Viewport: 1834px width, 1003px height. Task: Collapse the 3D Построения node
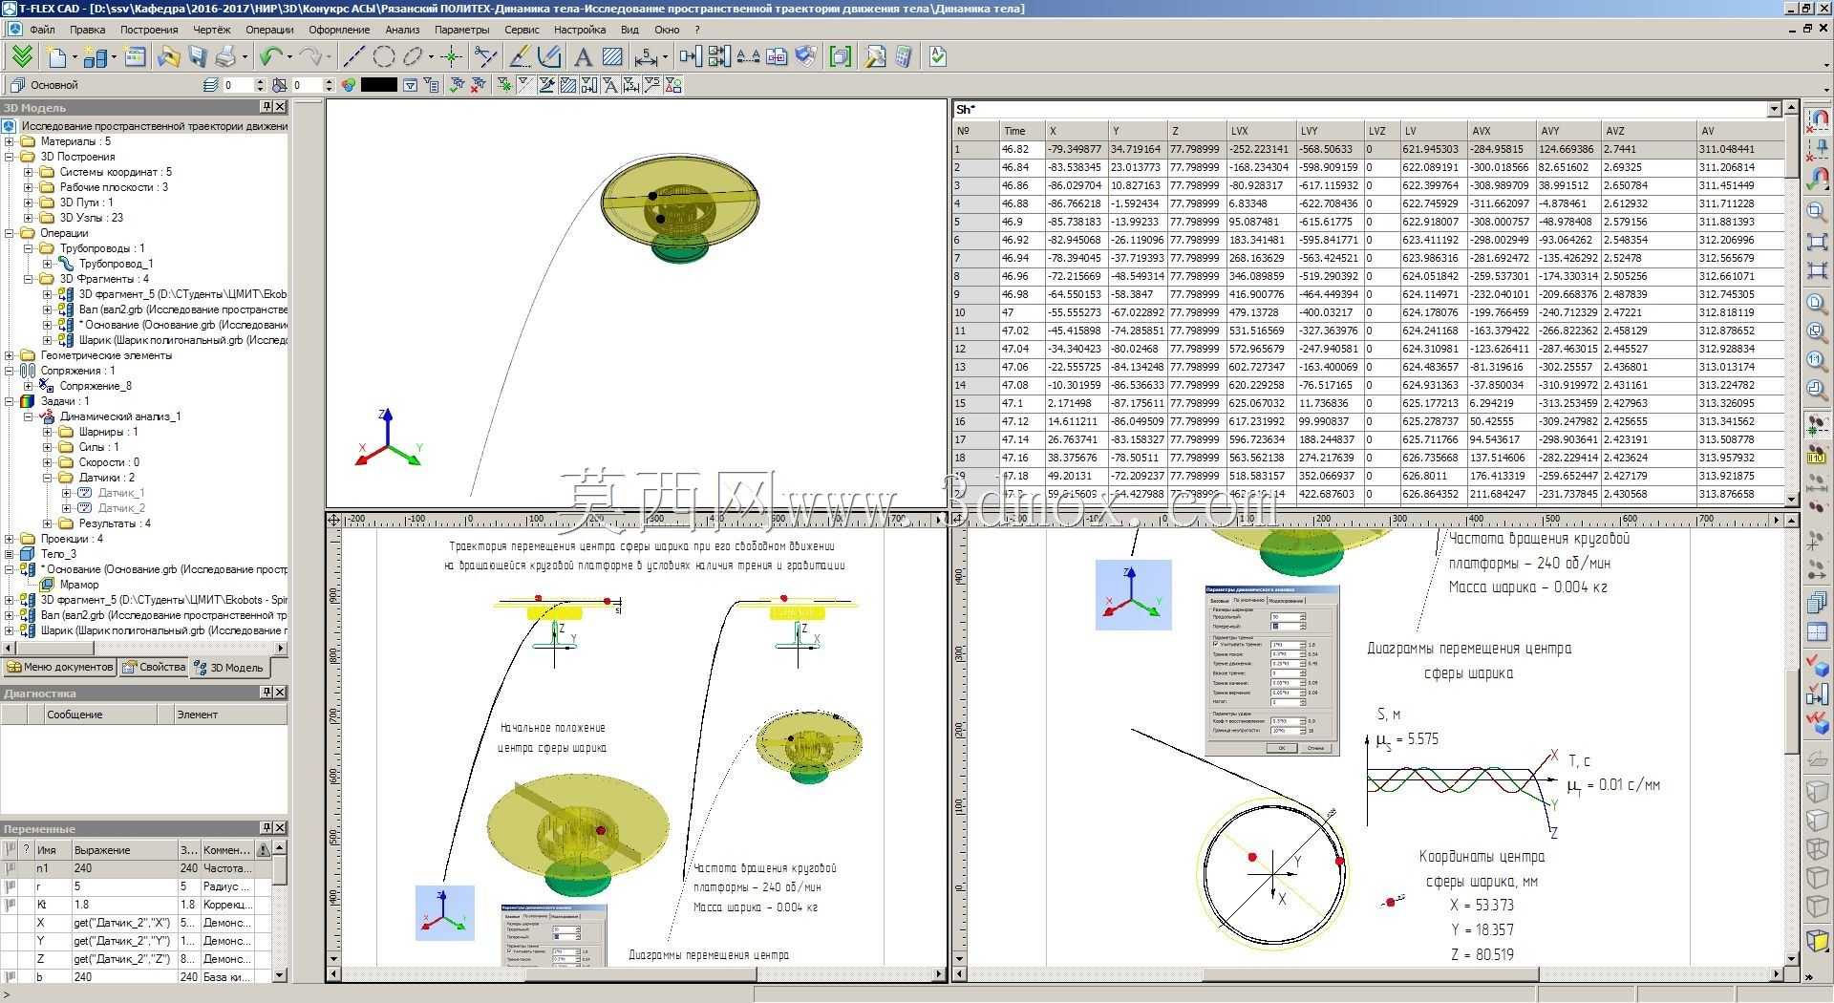10,157
